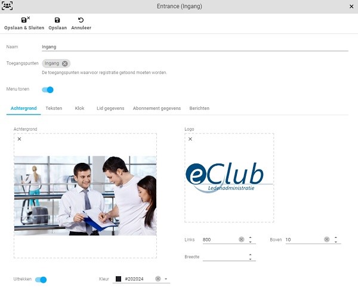Open the Kleur dropdown arrow
Screen dimensions: 358x297
(166, 279)
